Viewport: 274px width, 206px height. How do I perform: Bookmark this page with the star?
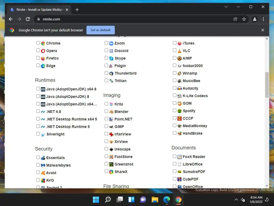pyautogui.click(x=244, y=19)
